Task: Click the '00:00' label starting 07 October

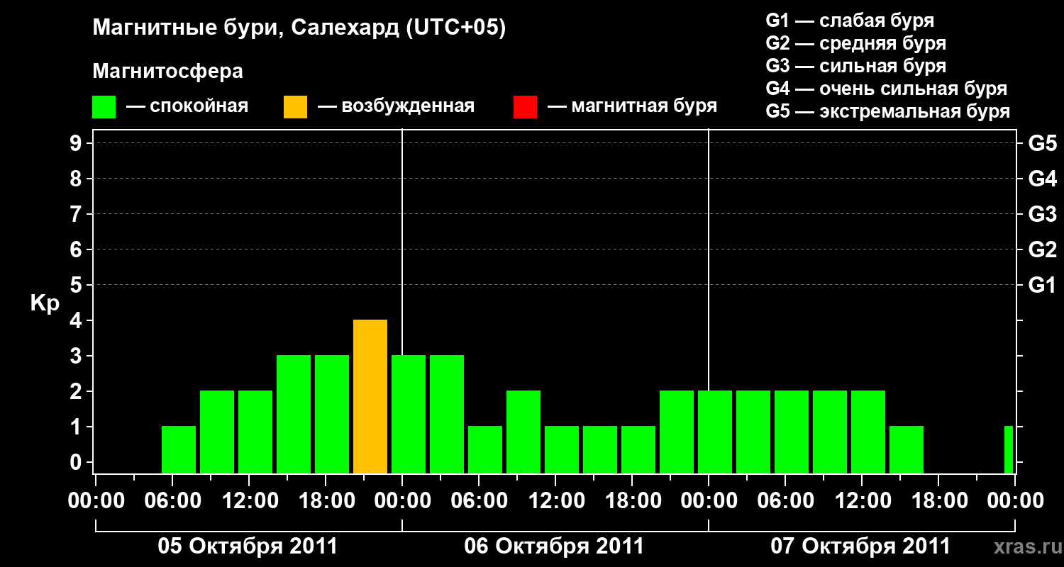Action: 708,501
